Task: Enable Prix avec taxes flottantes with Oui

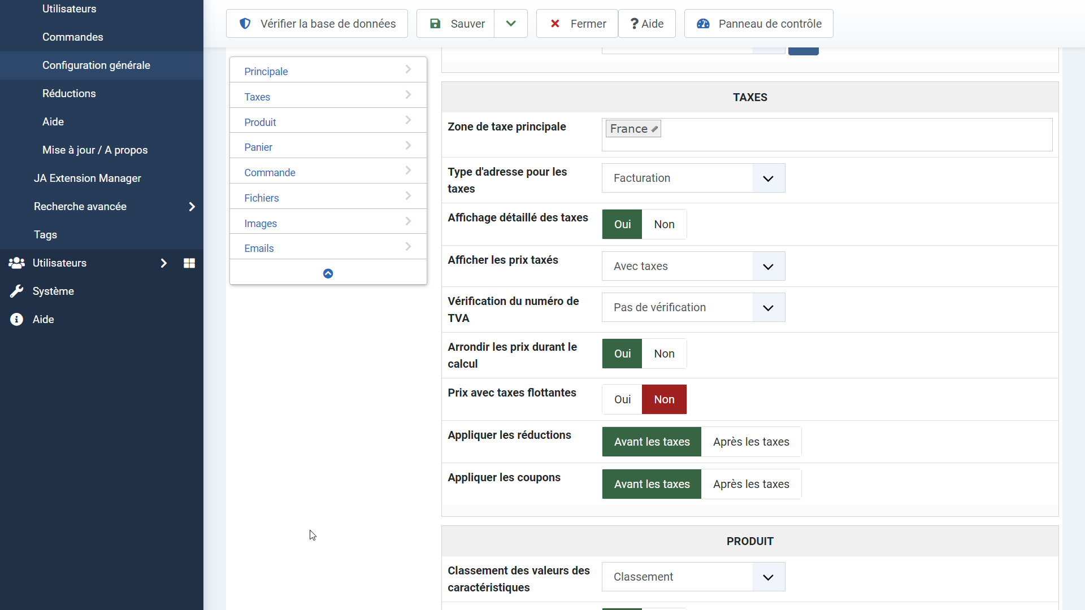Action: (x=622, y=399)
